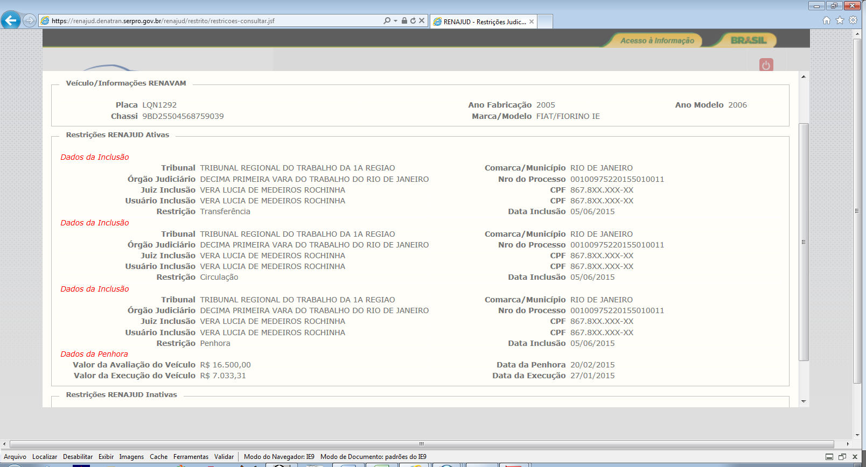
Task: Unpin developer tools into separate window
Action: pyautogui.click(x=842, y=457)
